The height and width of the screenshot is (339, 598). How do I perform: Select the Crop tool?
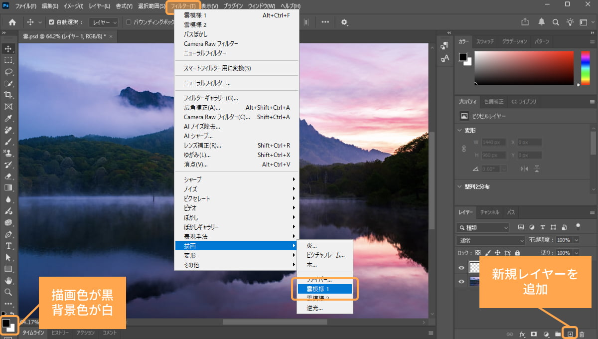(8, 95)
